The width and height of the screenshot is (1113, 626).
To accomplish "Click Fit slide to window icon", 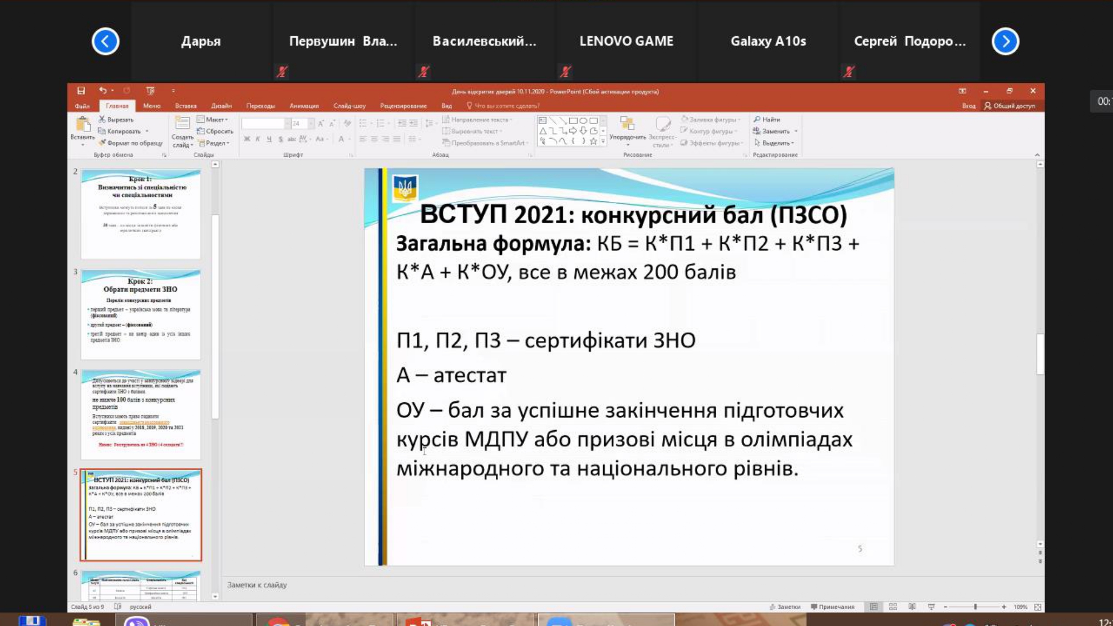I will point(1038,607).
